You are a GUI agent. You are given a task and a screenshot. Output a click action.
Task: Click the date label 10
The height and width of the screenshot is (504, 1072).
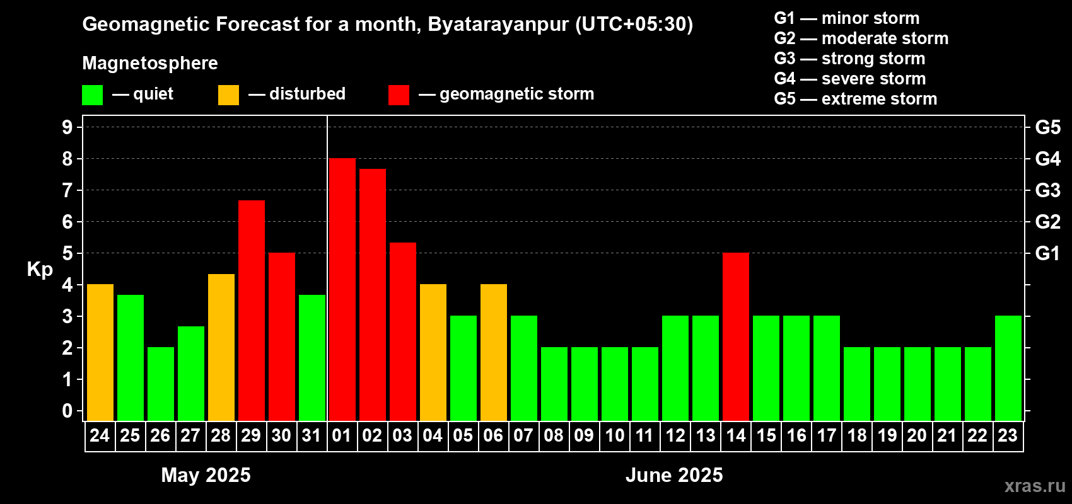coord(614,435)
